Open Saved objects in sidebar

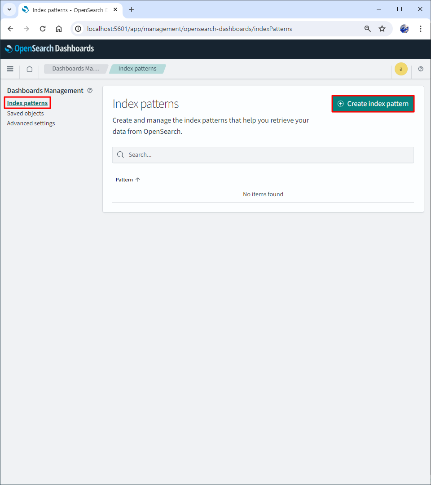click(x=25, y=114)
